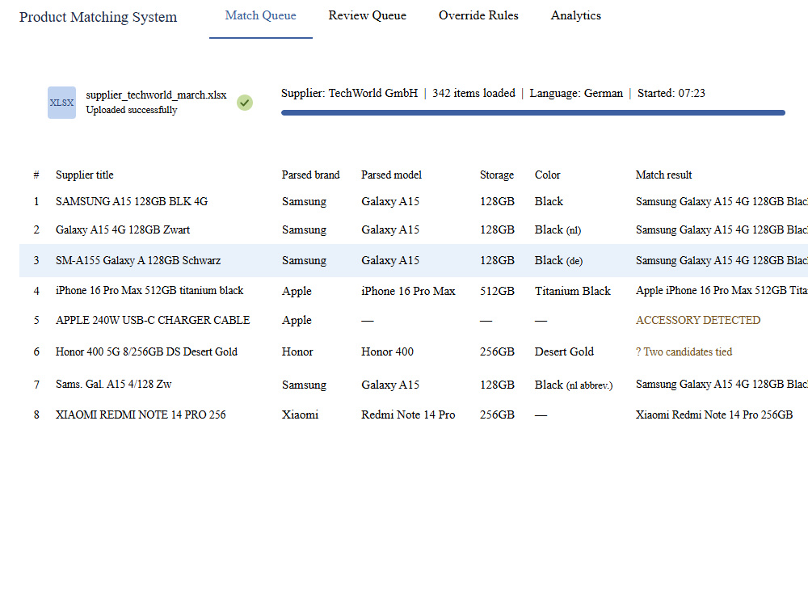Screen dimensions: 808x606
Task: Sort by the Parsed model column header
Action: 391,175
